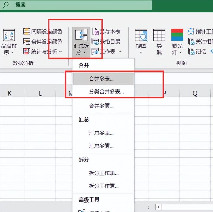
Task: Open the 高级排序 sort tool icon
Action: 9,35
